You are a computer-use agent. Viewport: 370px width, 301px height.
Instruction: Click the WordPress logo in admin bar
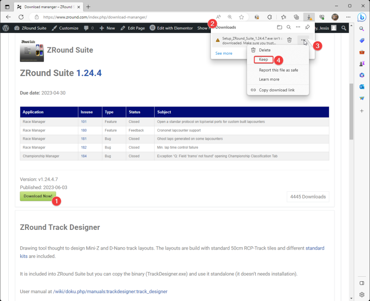(6, 28)
